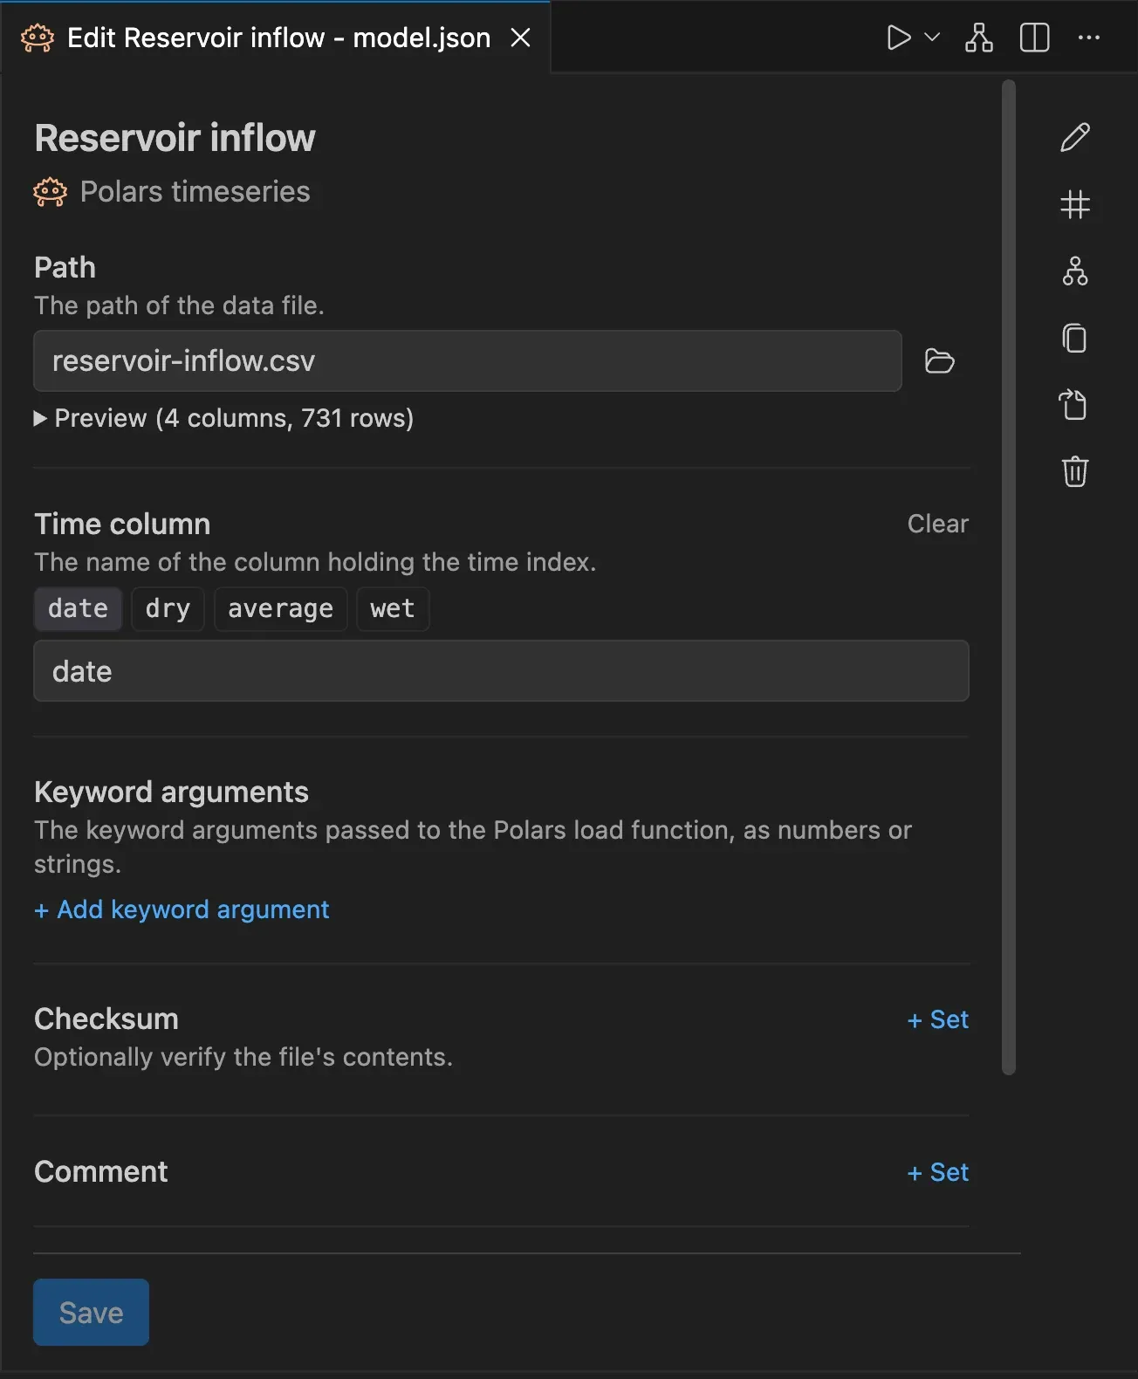Open the run options dropdown chevron
Screen dimensions: 1138x1379
932,38
